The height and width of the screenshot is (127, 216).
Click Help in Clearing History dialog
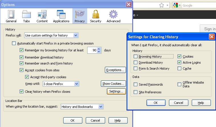coord(201,103)
